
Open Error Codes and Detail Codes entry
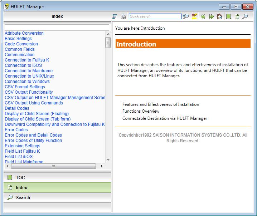point(33,135)
